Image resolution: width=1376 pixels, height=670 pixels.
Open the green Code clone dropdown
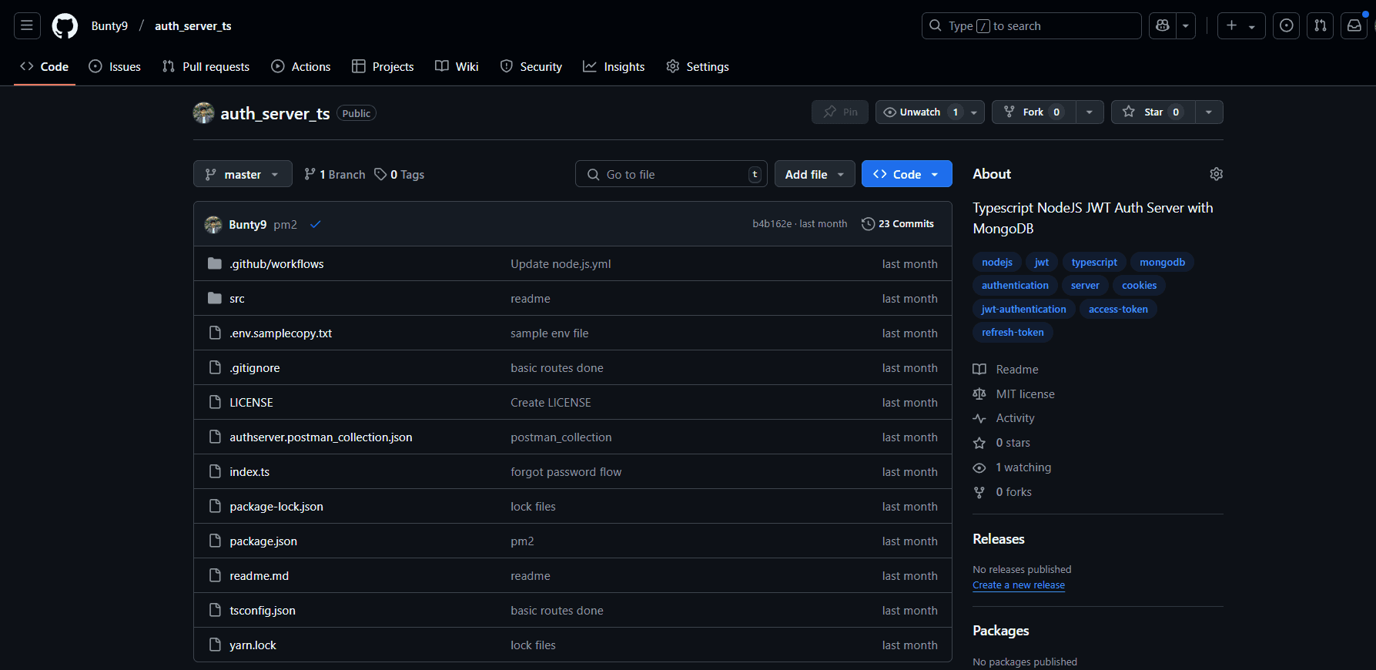pos(907,174)
